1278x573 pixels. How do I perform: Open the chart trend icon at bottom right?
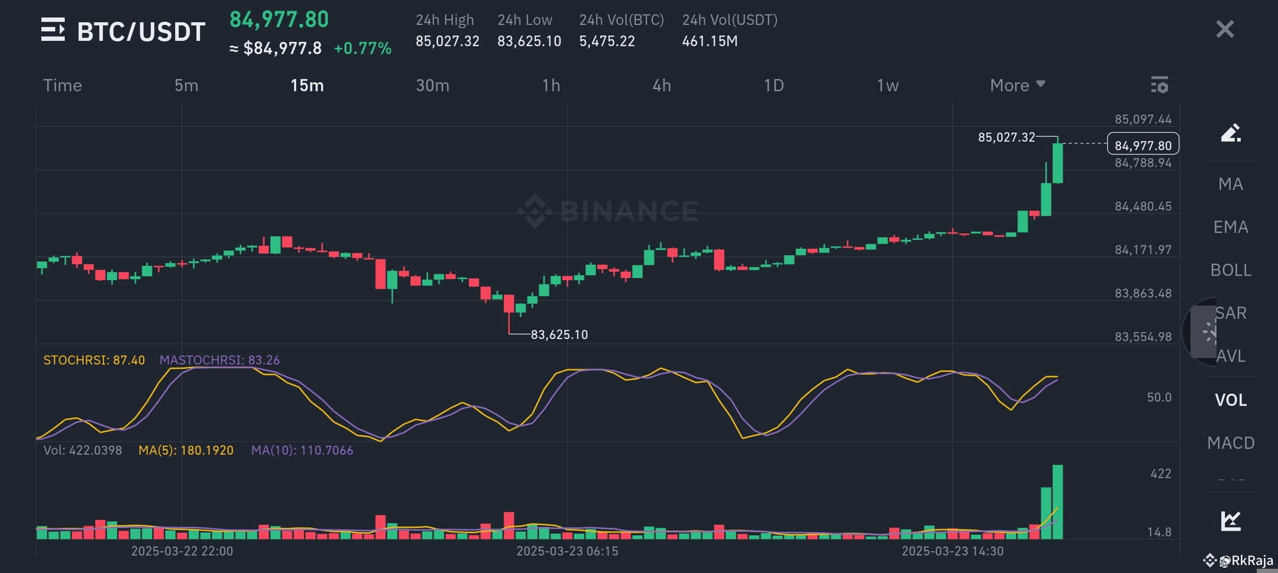[x=1231, y=520]
